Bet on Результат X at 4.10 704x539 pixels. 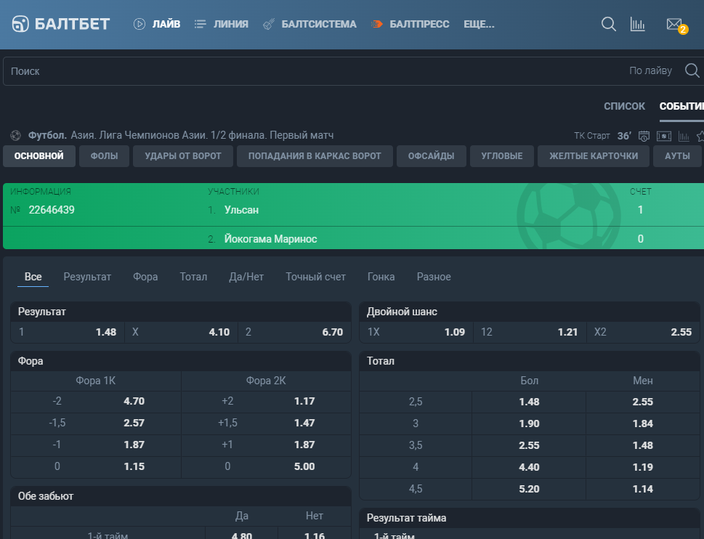point(181,332)
